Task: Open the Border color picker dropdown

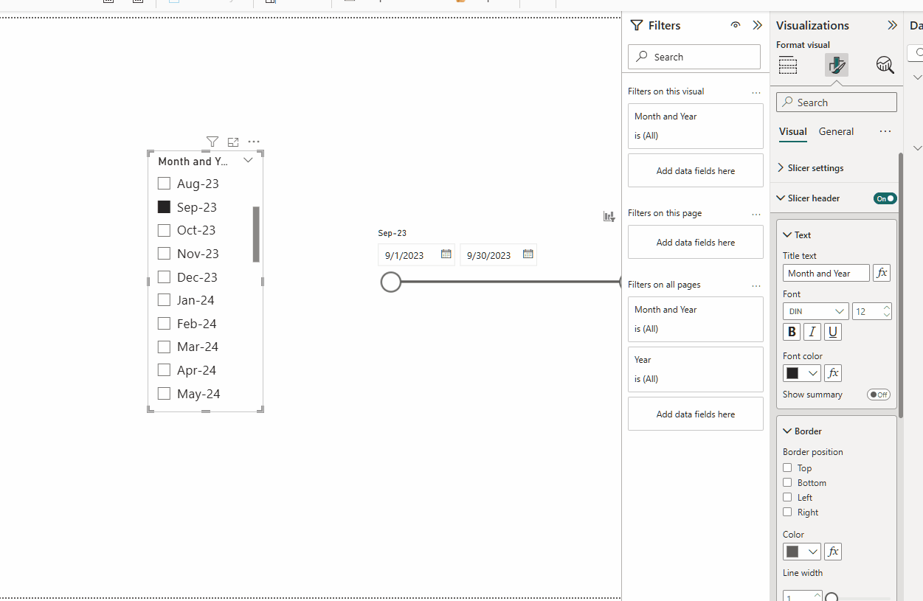Action: coord(802,552)
